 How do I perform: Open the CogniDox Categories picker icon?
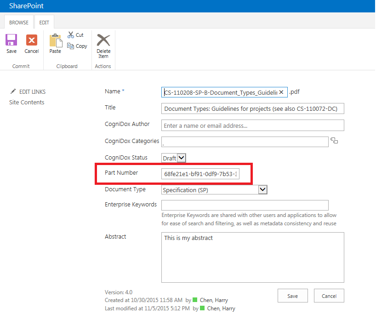[x=334, y=141]
